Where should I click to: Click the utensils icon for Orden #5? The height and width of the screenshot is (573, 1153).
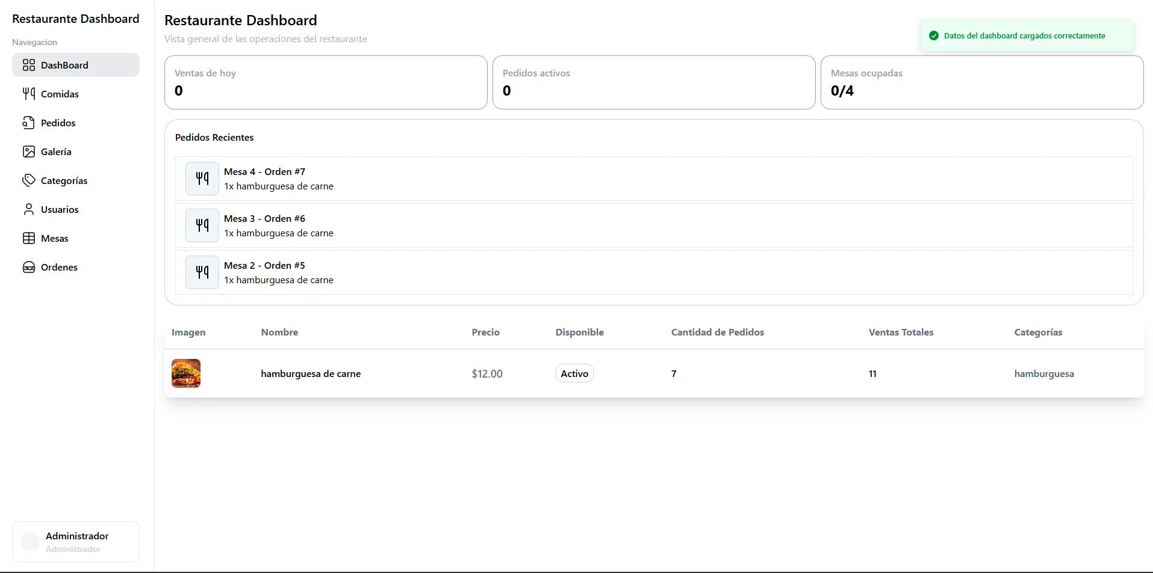[x=202, y=272]
